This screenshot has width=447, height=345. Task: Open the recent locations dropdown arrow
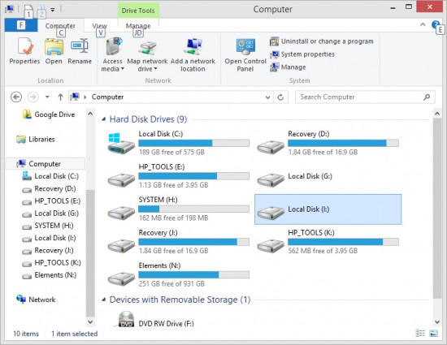pos(47,97)
